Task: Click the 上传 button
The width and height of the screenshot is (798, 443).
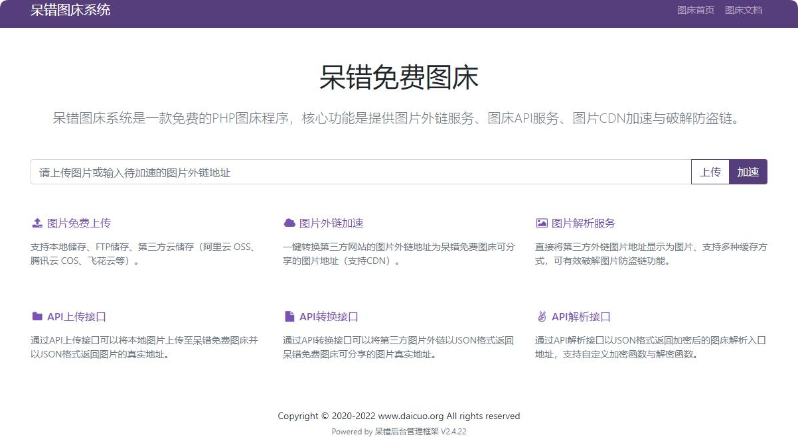Action: (710, 171)
